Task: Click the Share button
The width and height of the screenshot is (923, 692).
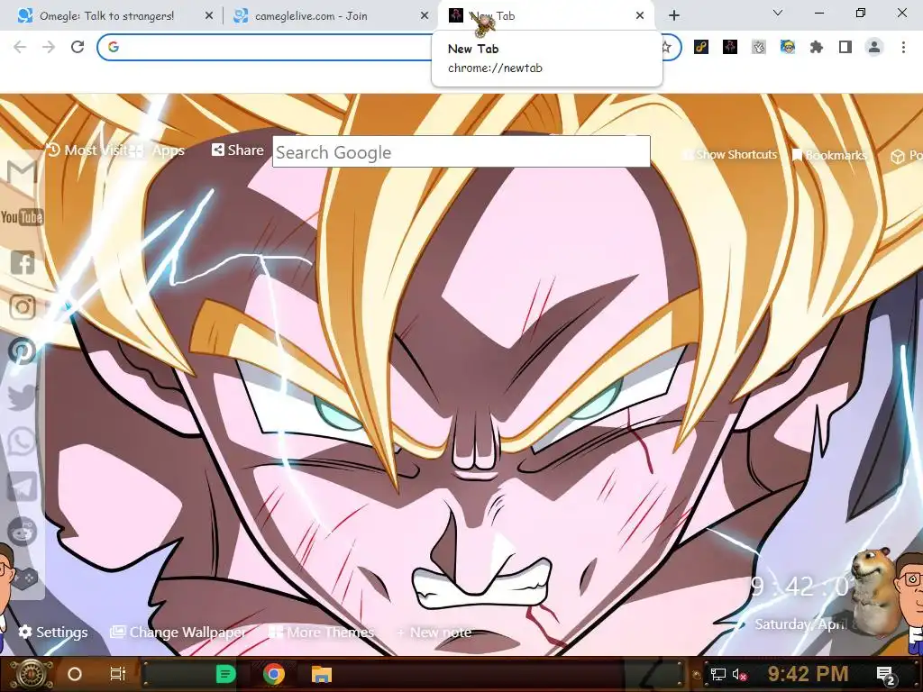Action: (x=237, y=150)
